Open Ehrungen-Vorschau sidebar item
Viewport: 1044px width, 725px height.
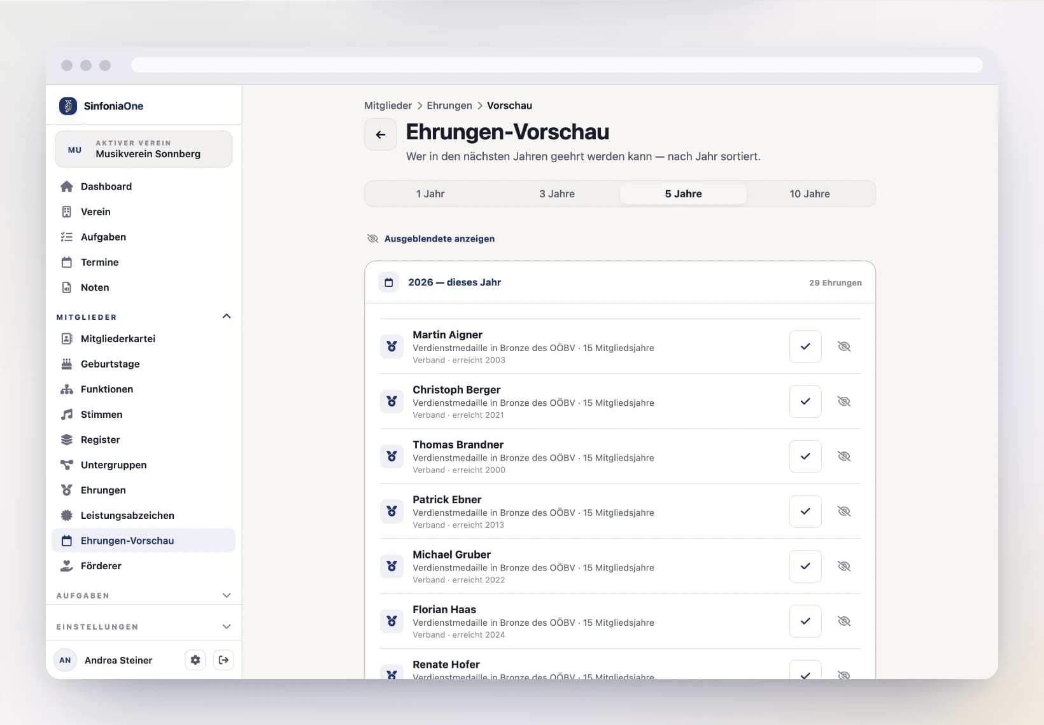pos(144,541)
